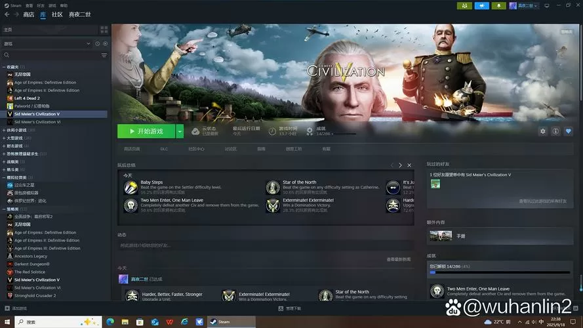Open the 社区中心 community hub tab

pyautogui.click(x=196, y=149)
